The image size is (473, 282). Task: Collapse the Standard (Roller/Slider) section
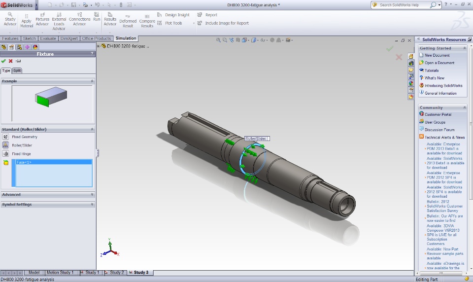(x=92, y=129)
